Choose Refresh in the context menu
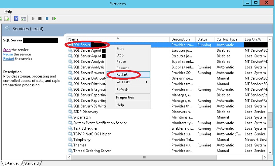 pyautogui.click(x=128, y=90)
